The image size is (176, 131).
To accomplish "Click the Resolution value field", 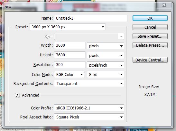I will [x=70, y=65].
